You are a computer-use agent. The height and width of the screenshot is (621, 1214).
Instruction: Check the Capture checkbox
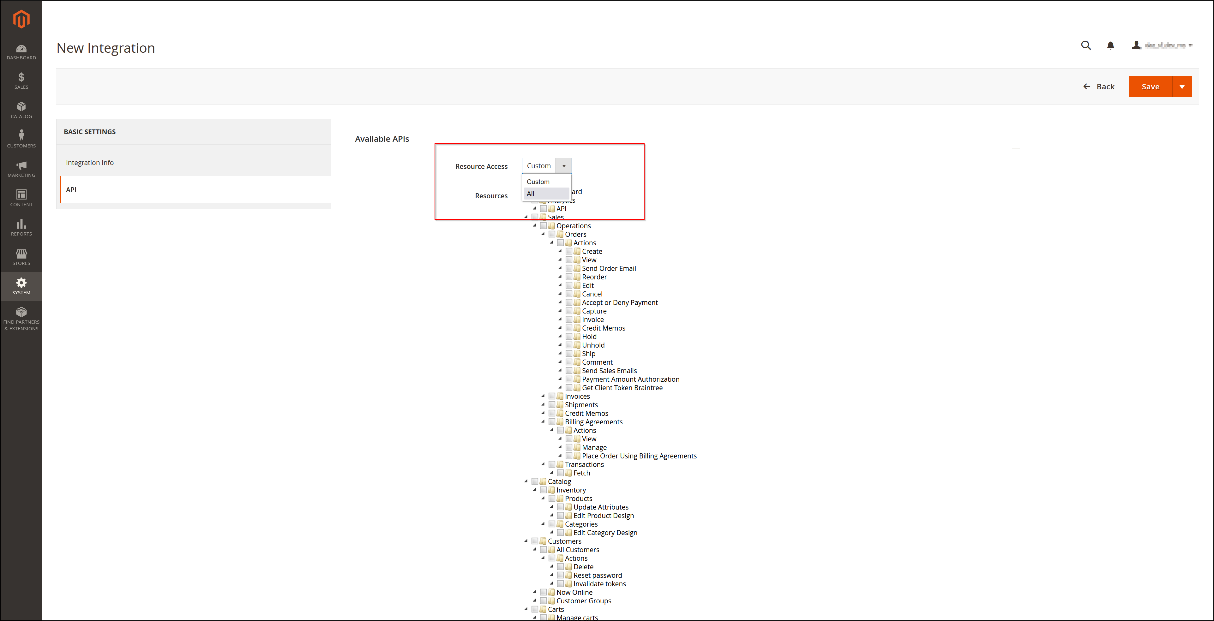569,311
